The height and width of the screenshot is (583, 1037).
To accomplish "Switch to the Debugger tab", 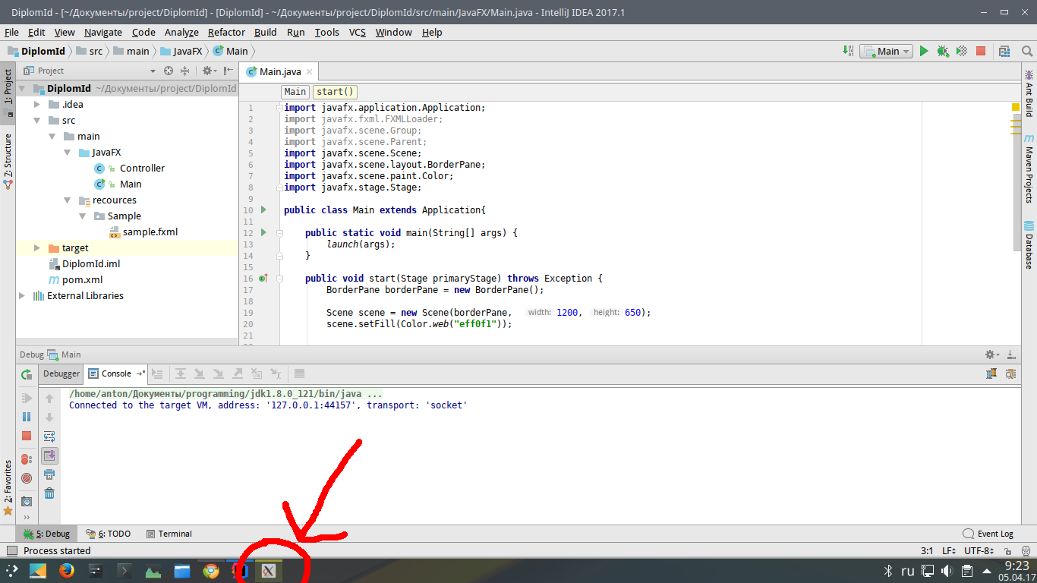I will point(61,373).
